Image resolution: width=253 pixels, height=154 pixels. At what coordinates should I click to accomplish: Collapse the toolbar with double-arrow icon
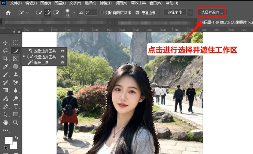coord(14,32)
